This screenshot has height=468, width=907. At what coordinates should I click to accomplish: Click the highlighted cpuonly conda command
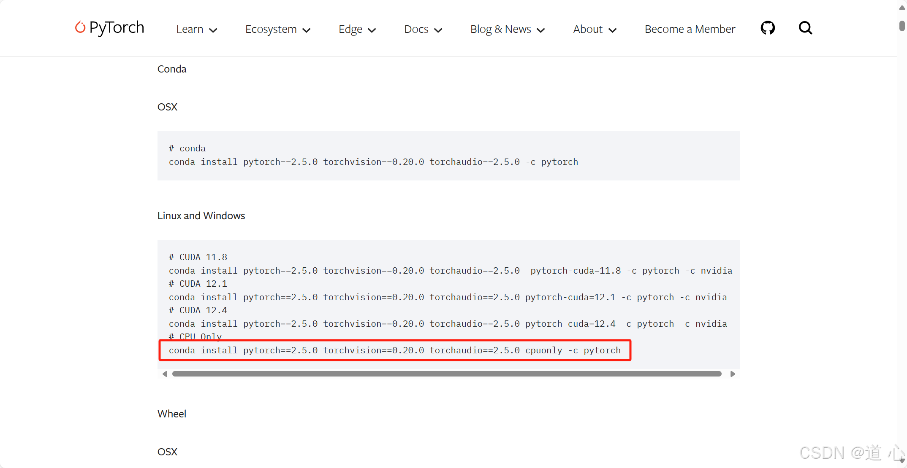point(394,350)
